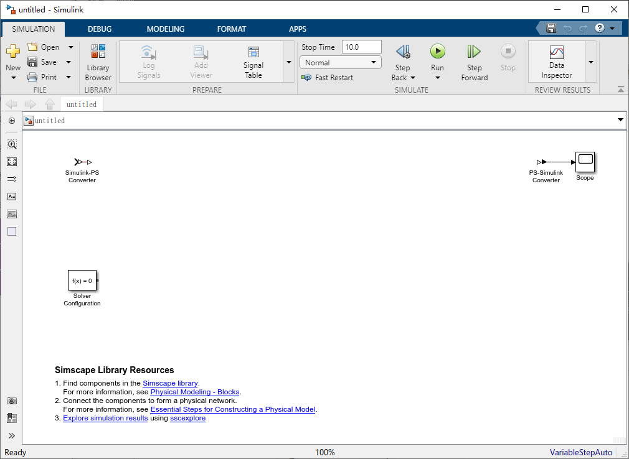
Task: Toggle Fast Restart
Action: coord(328,77)
